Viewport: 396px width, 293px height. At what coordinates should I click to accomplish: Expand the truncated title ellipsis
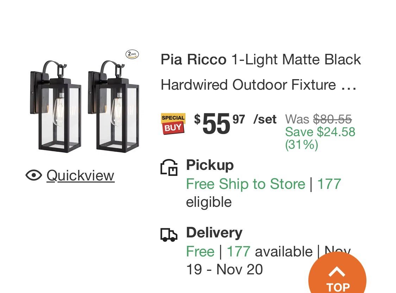point(349,85)
